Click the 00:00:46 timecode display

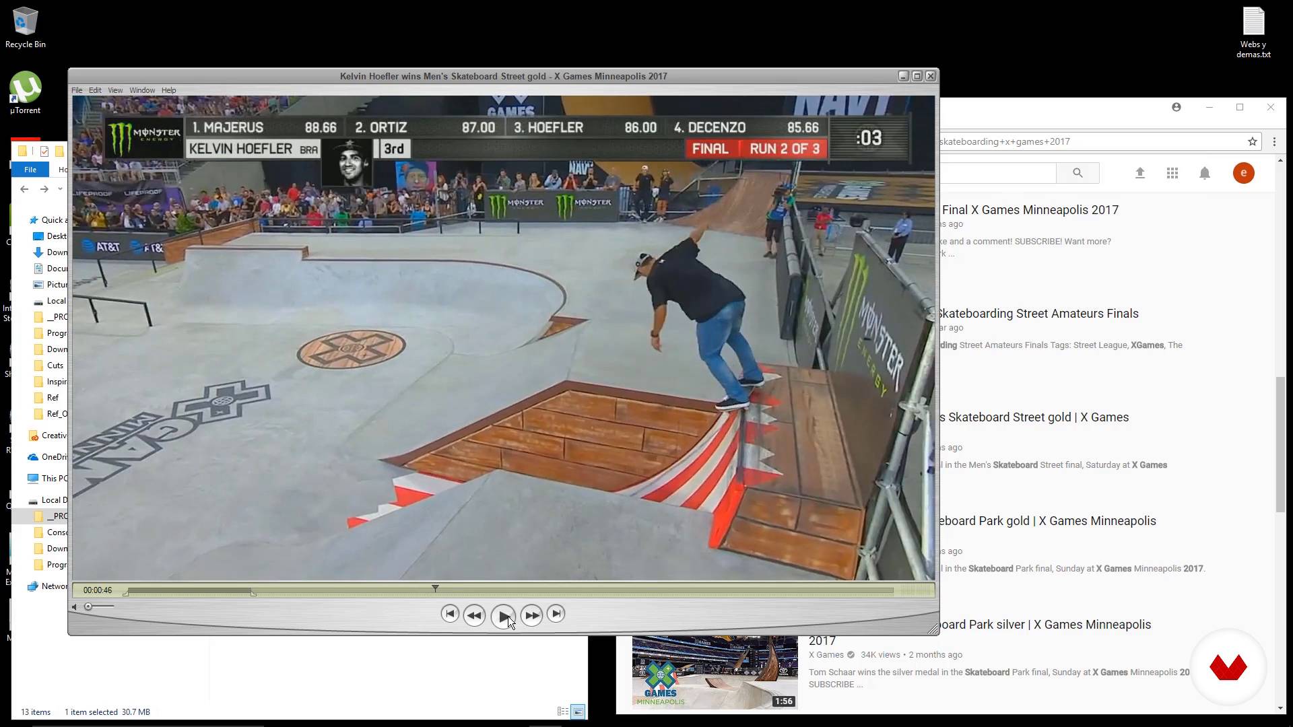pyautogui.click(x=98, y=590)
